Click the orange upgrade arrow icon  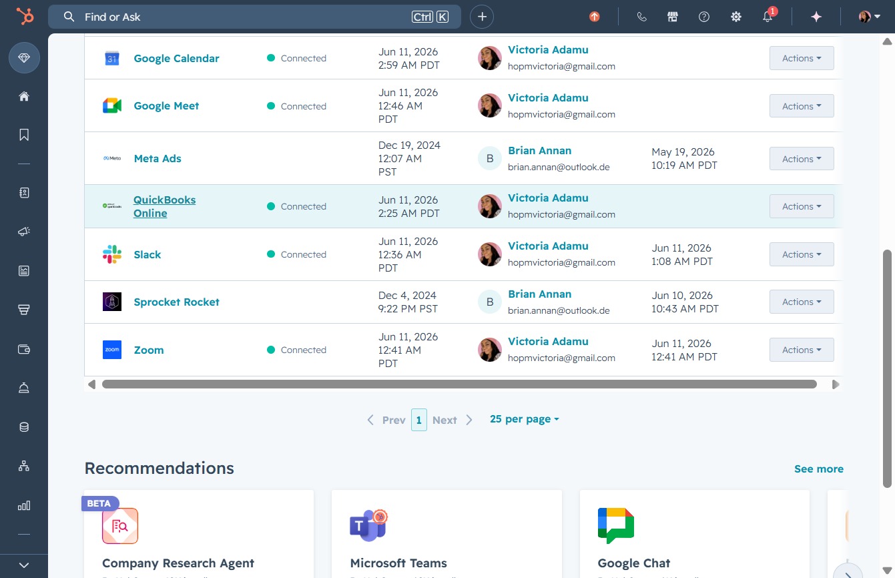tap(594, 17)
